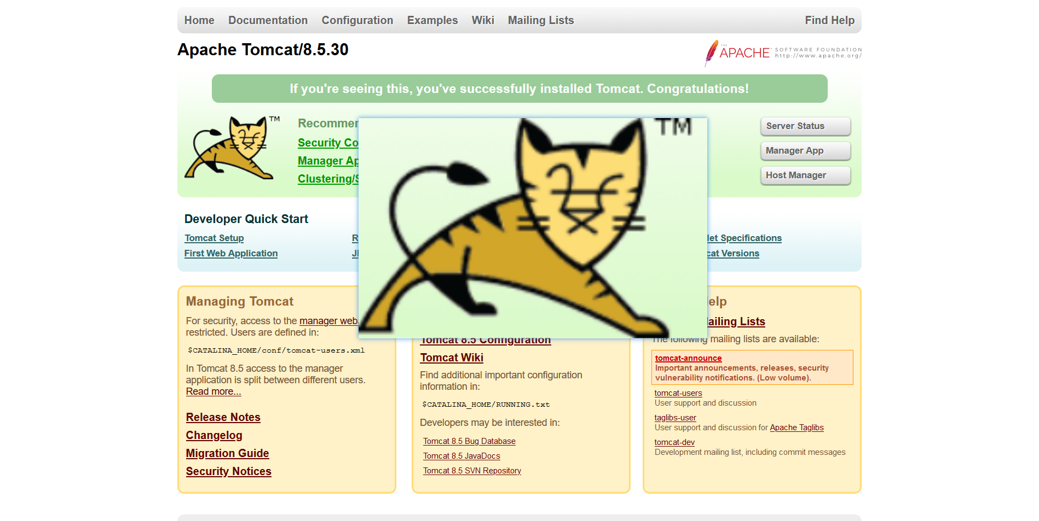Open the Changelog link
1039x521 pixels.
pyautogui.click(x=214, y=435)
